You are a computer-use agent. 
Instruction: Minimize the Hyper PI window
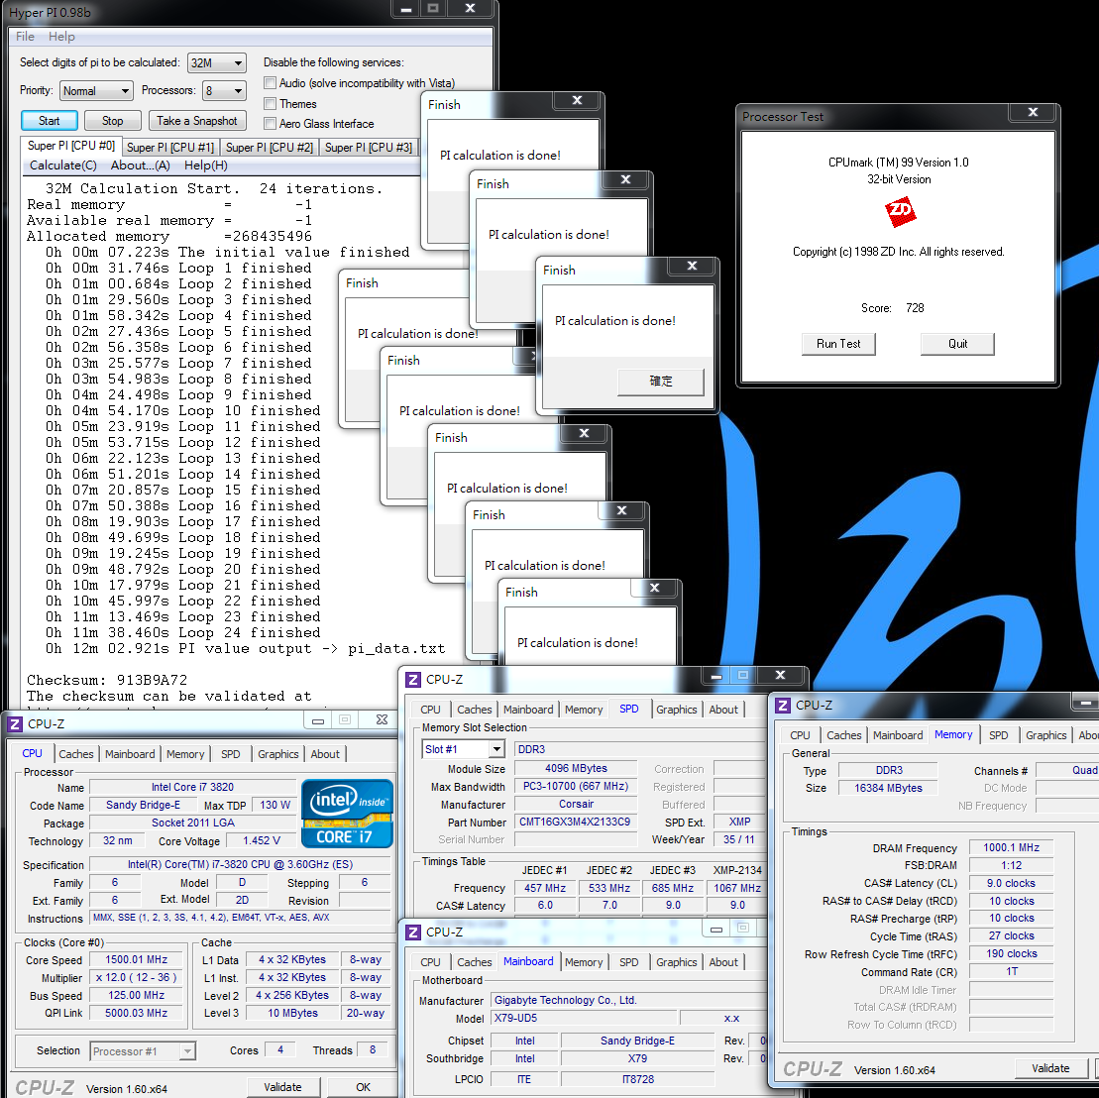(405, 8)
